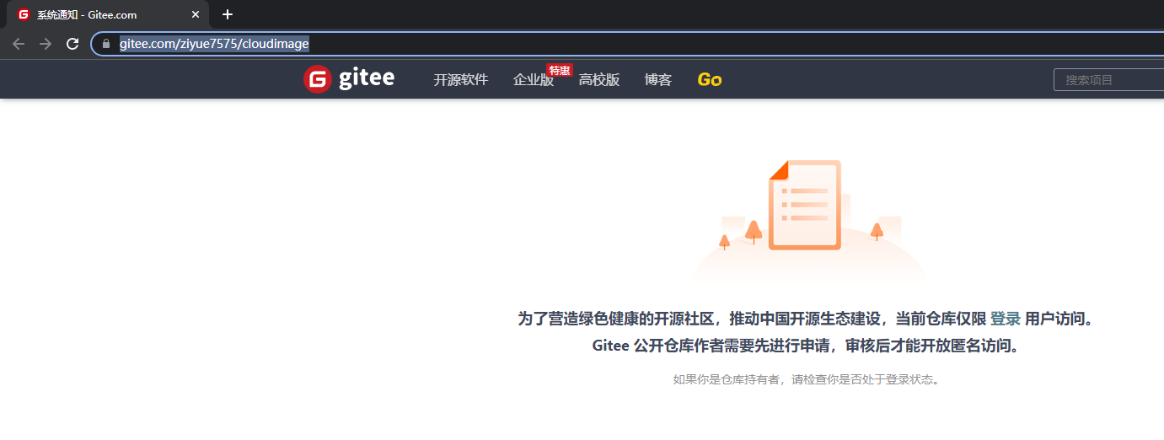Click the gitee wordmark text
The image size is (1164, 440).
coord(367,79)
